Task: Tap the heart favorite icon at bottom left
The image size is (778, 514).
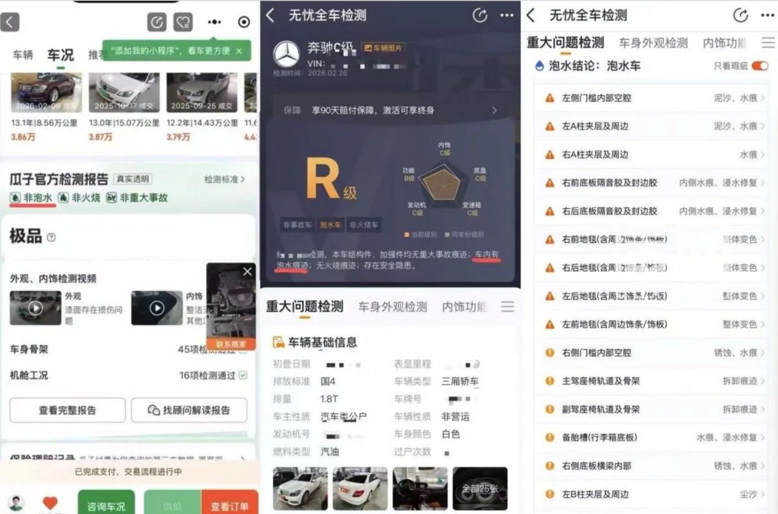Action: 50,502
